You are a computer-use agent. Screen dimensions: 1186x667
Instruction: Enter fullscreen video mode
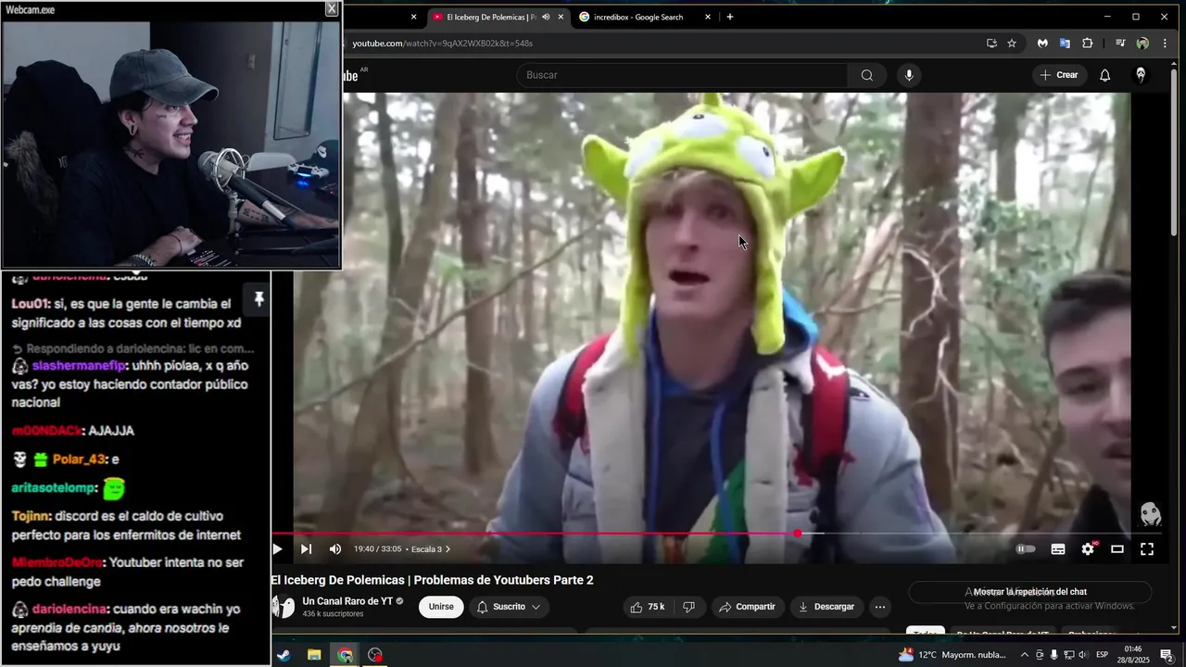(x=1147, y=549)
